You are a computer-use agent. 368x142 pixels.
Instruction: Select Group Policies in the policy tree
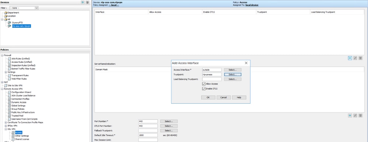pyautogui.click(x=18, y=109)
